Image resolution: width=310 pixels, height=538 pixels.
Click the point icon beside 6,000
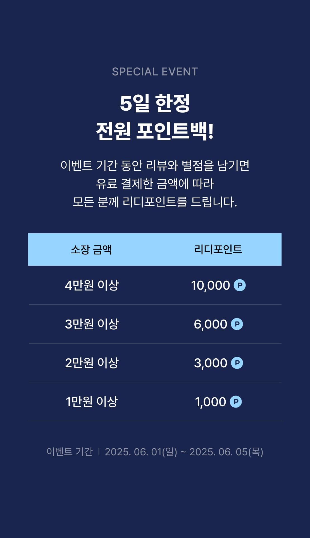237,324
